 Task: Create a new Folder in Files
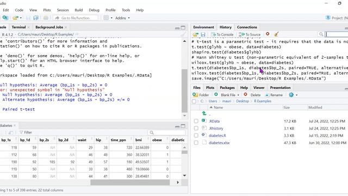(201, 95)
